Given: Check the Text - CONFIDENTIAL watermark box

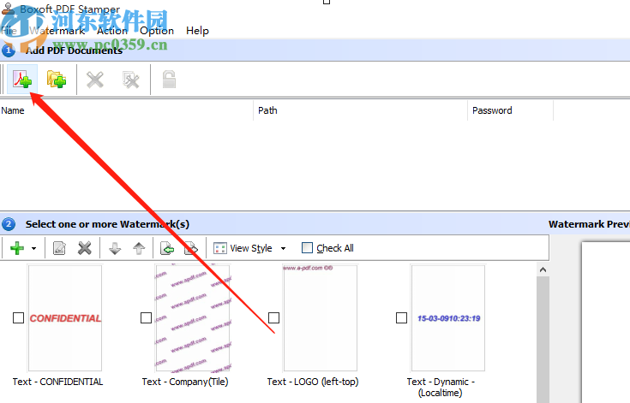Looking at the screenshot, I should point(19,318).
